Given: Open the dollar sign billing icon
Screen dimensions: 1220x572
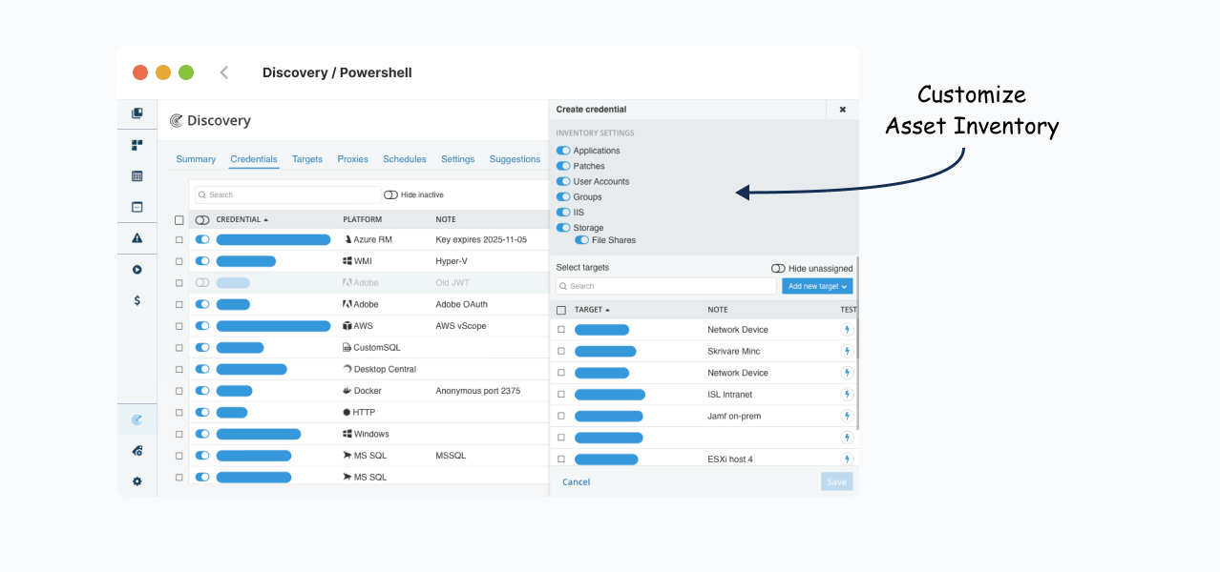Looking at the screenshot, I should [137, 300].
